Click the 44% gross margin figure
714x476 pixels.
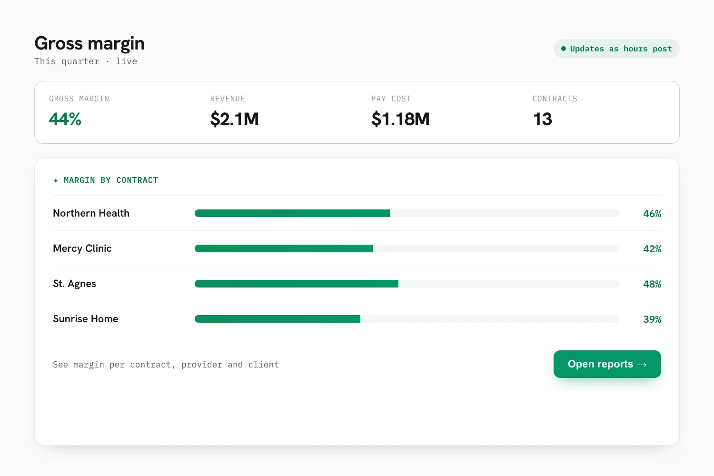click(65, 119)
